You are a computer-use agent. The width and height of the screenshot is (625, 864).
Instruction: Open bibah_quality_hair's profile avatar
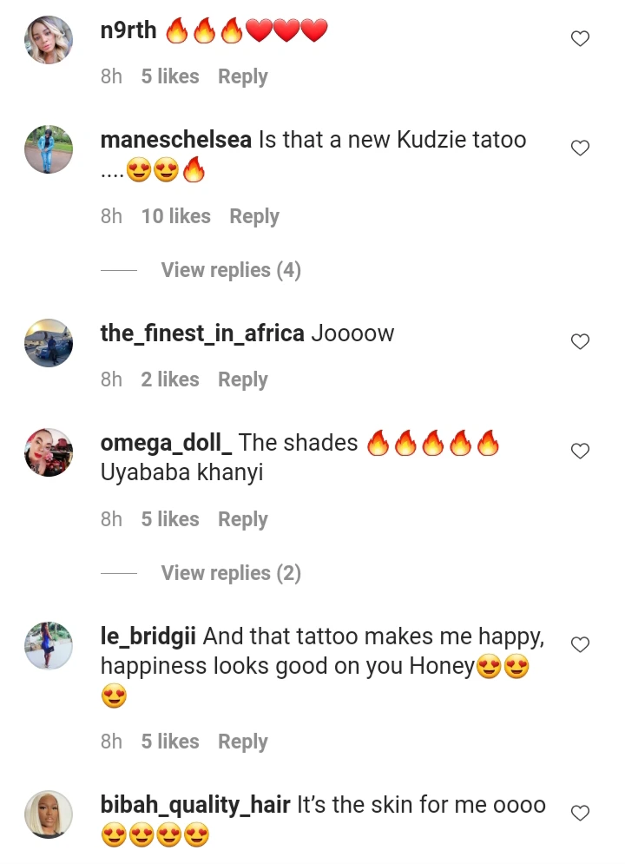pos(49,815)
